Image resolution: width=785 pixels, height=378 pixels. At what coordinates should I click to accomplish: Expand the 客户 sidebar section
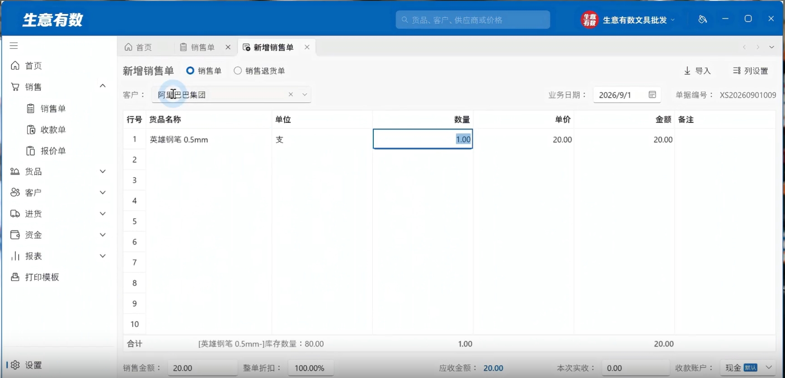[103, 193]
